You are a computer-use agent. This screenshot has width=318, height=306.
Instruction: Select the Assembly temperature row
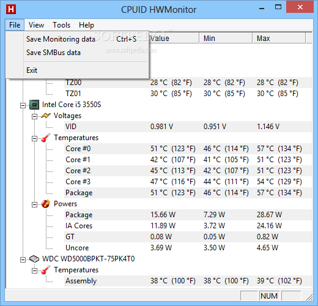click(188, 281)
